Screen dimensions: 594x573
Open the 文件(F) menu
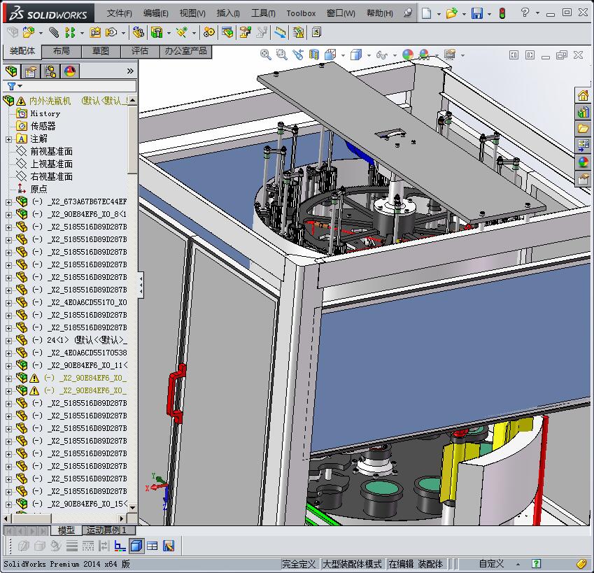(120, 13)
